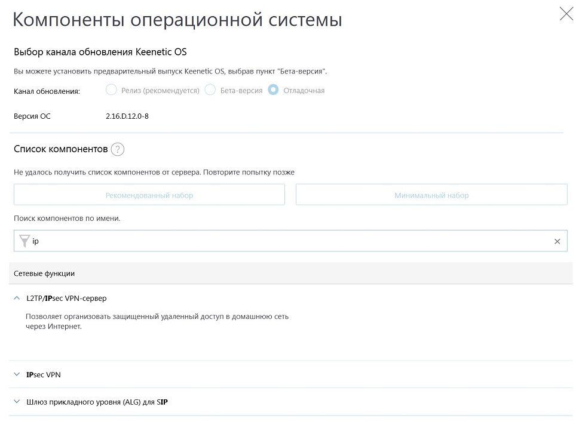The width and height of the screenshot is (582, 440).
Task: Click the L2TP/IPsec server description text
Action: pos(157,321)
